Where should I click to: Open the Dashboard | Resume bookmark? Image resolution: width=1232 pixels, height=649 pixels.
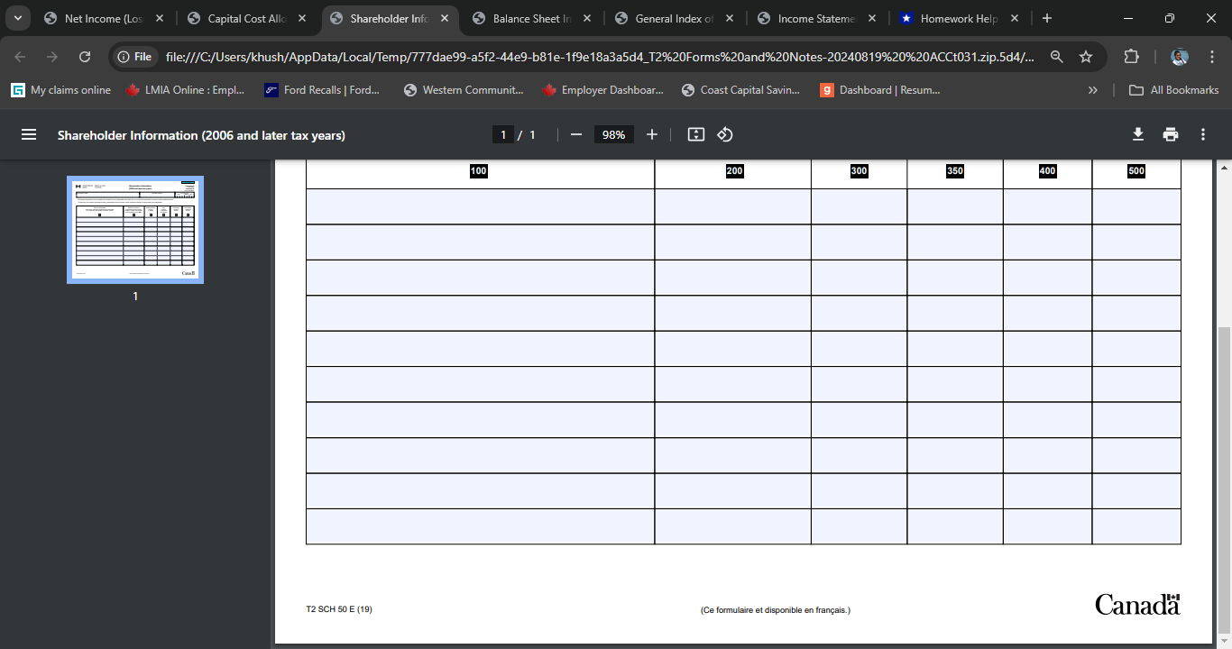(x=880, y=90)
